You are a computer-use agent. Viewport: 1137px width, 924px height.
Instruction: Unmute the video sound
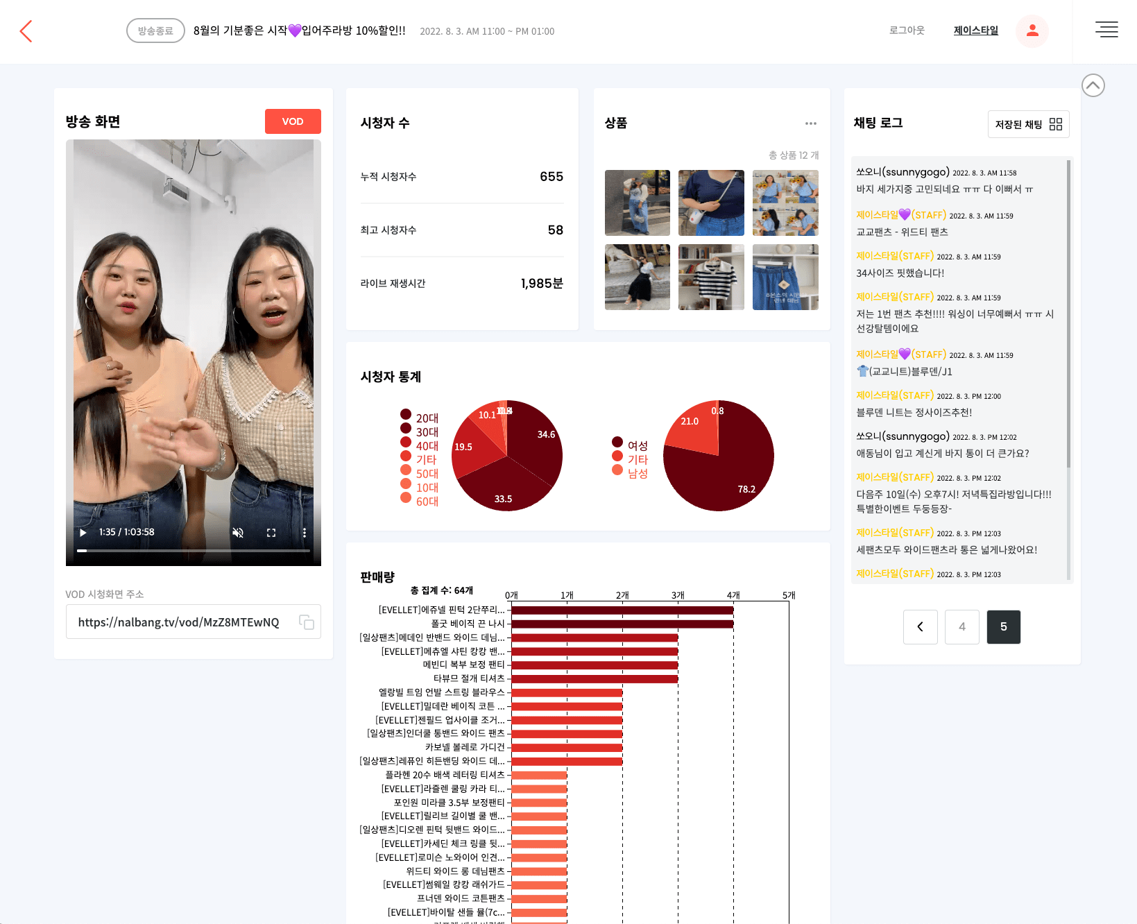pos(238,533)
